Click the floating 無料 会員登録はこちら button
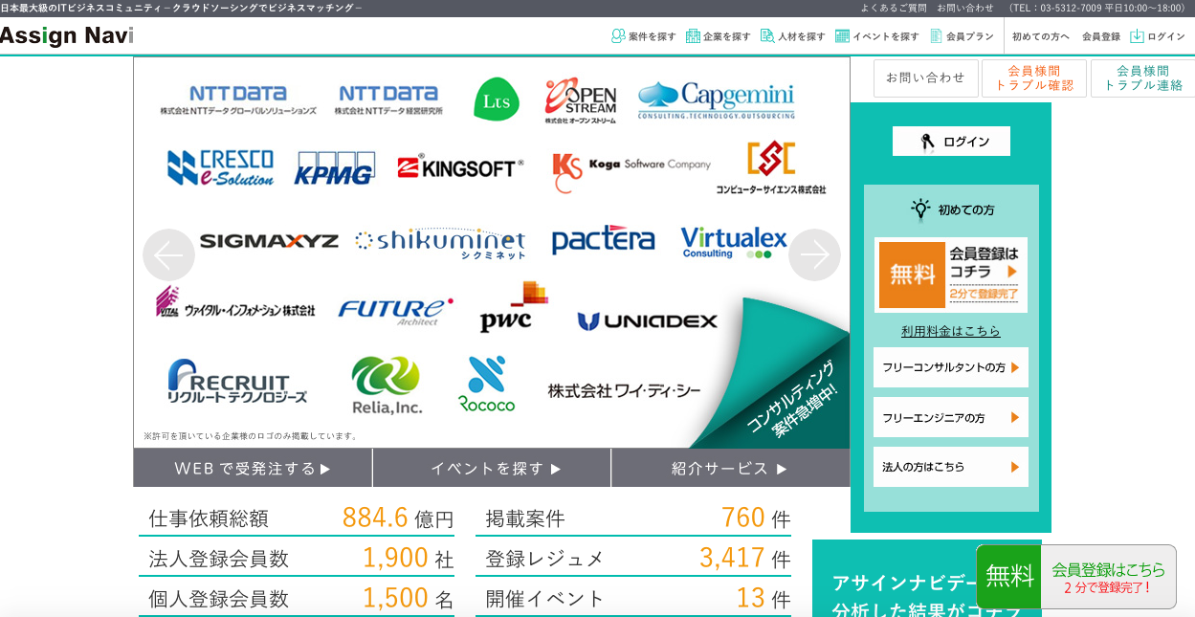The width and height of the screenshot is (1195, 617). [1076, 577]
